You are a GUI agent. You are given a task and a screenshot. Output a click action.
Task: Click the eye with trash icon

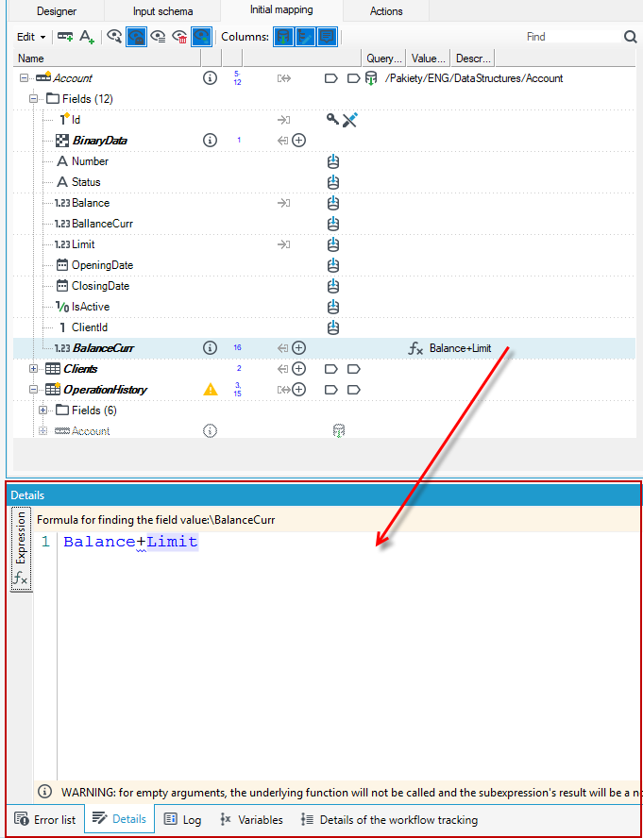(179, 37)
